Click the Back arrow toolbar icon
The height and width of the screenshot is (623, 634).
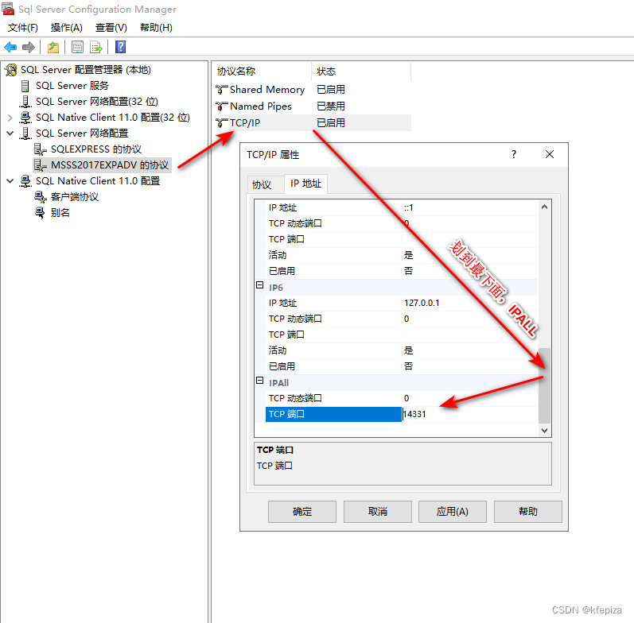click(x=10, y=47)
